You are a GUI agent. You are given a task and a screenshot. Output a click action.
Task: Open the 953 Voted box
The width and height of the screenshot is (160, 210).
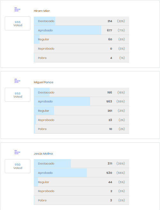(18, 95)
